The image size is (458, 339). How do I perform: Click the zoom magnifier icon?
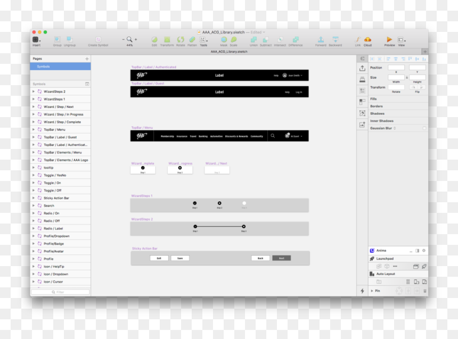pos(129,39)
